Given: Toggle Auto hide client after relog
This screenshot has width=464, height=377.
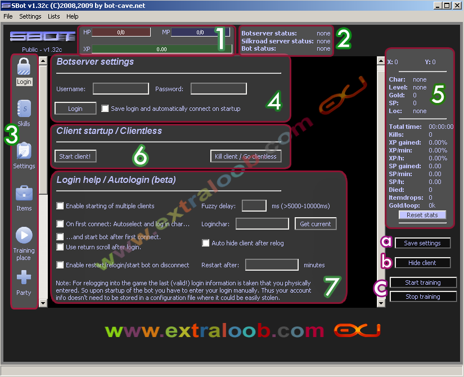Looking at the screenshot, I should 205,243.
